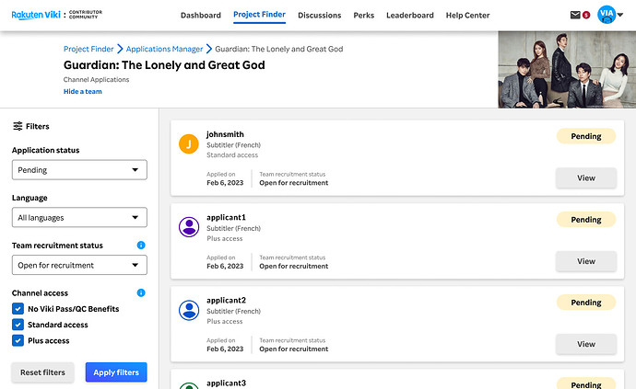636x389 pixels.
Task: Click applicant1's Plus access text
Action: pos(225,239)
